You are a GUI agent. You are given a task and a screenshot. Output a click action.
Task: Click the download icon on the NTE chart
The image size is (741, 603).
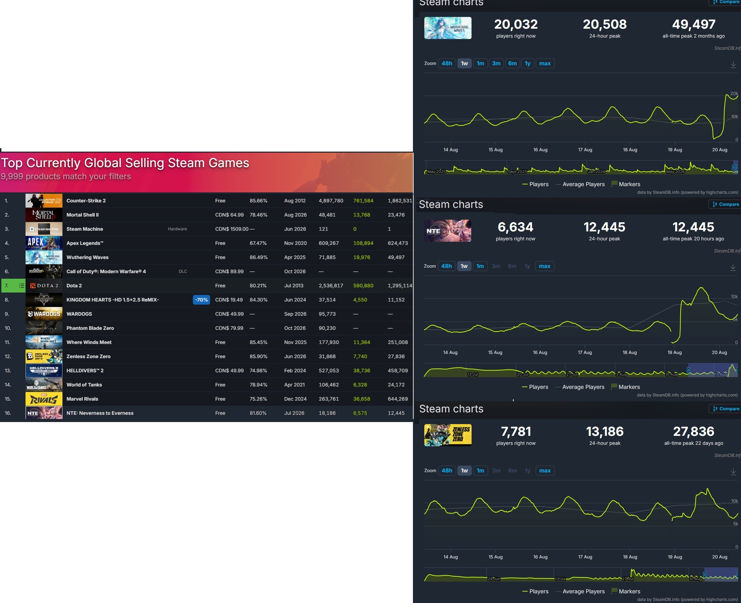[733, 267]
